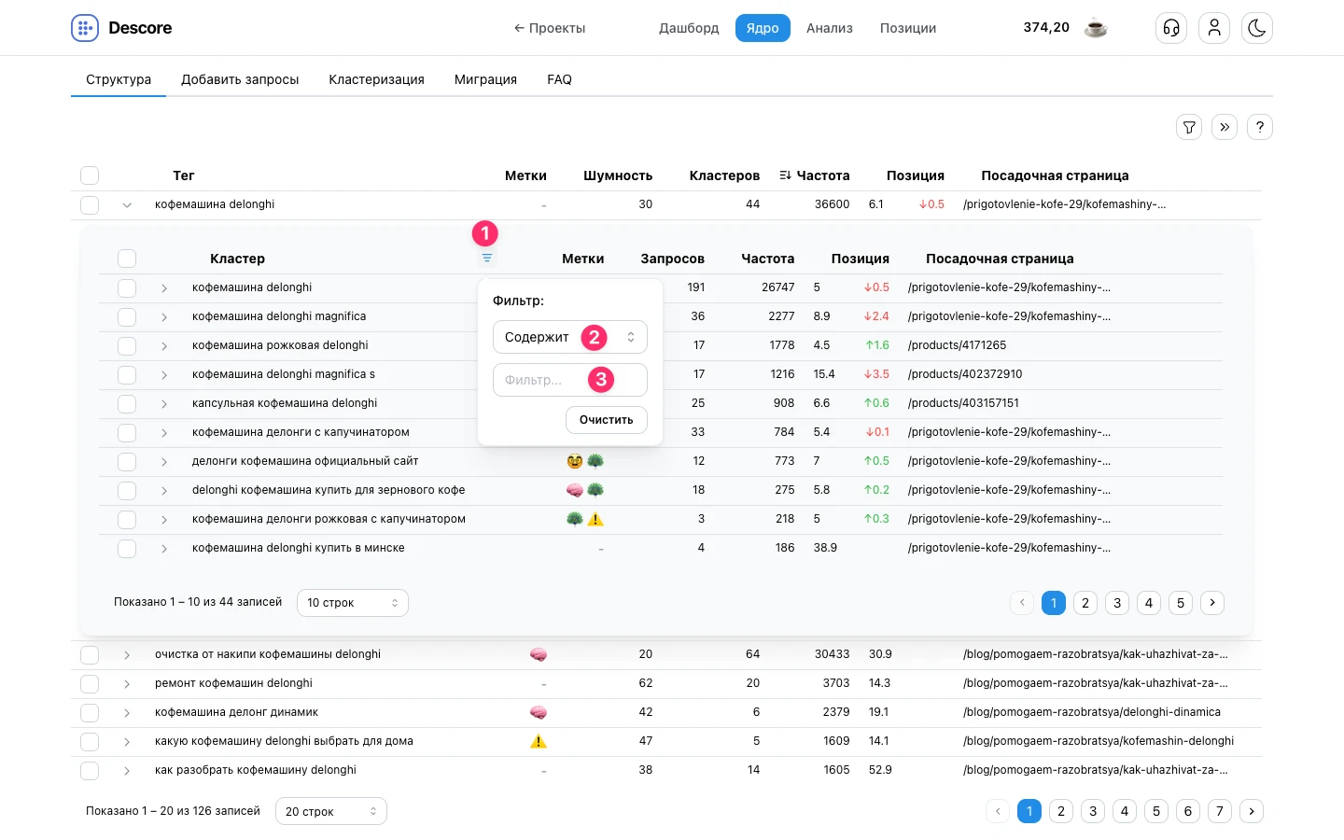Click labels on delonghi купить для зернового кофе row

(585, 490)
